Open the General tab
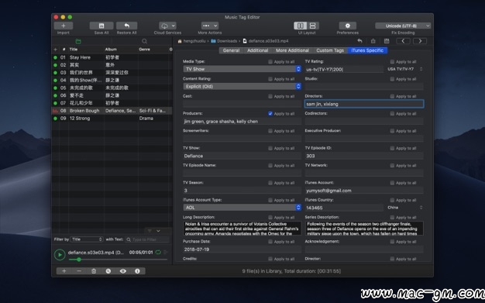Viewport: 485px width, 303px height. [231, 50]
